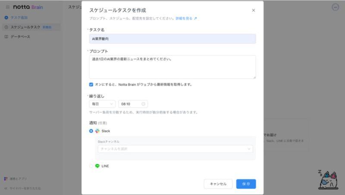This screenshot has height=195, width=345.
Task: Click the スケジュールタスク clock icon
Action: click(6, 27)
